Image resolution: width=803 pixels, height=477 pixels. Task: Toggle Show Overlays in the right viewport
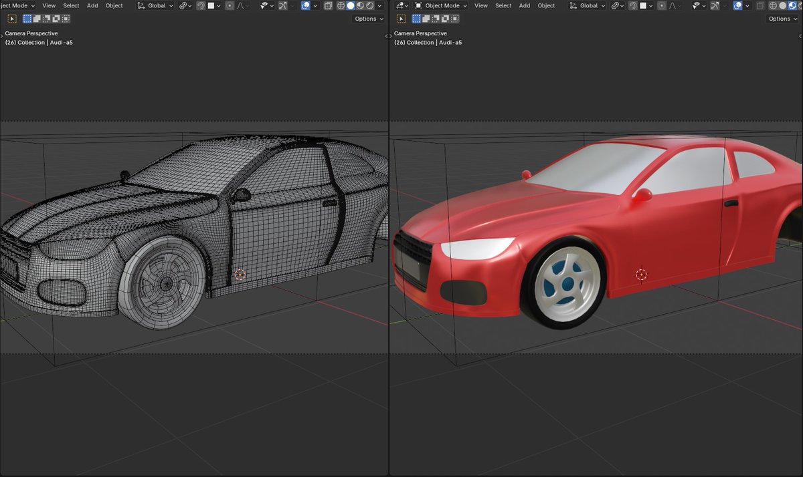pyautogui.click(x=737, y=5)
